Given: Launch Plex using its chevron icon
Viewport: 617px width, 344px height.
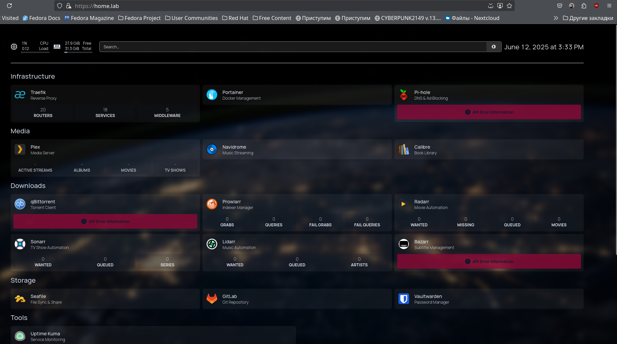Looking at the screenshot, I should [20, 149].
